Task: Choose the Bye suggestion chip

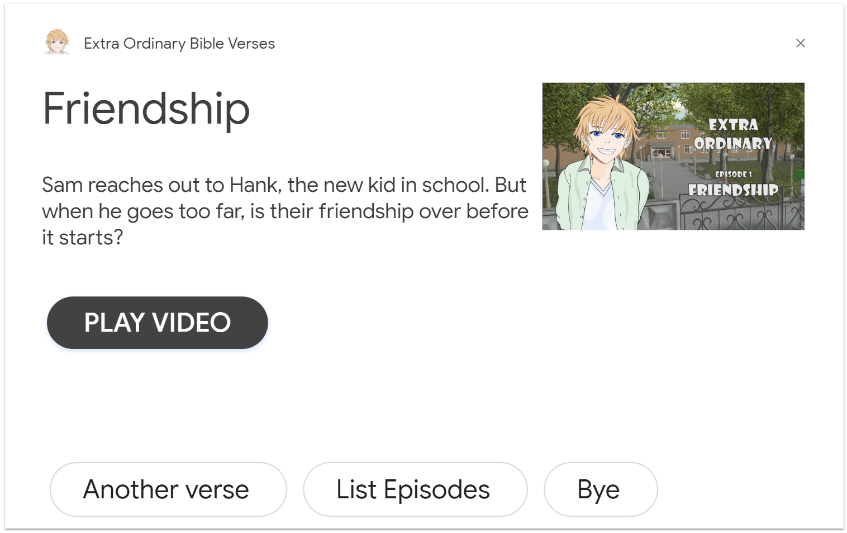Action: click(x=601, y=489)
